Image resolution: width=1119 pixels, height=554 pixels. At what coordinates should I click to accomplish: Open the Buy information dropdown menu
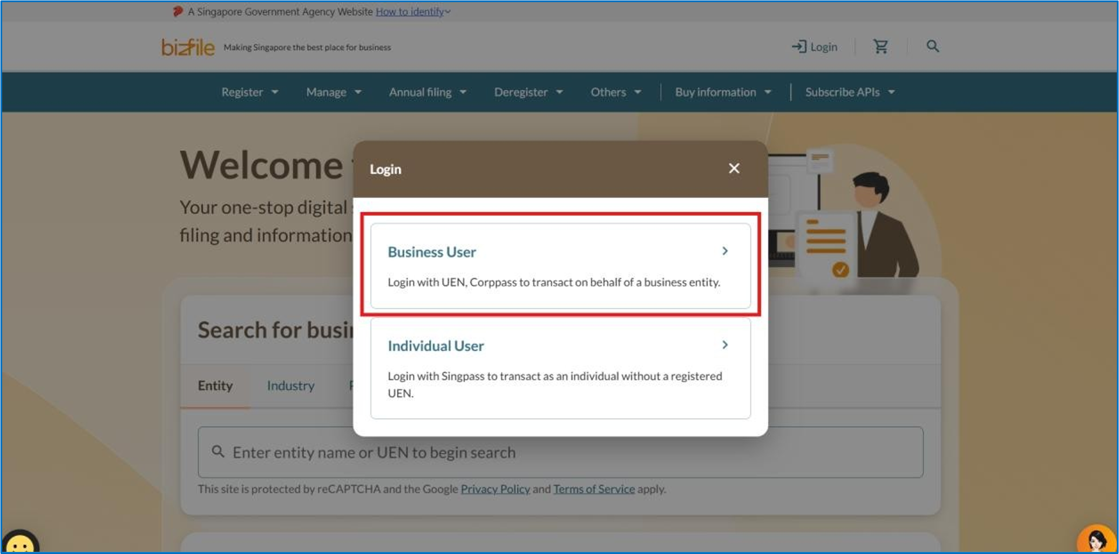click(x=723, y=92)
